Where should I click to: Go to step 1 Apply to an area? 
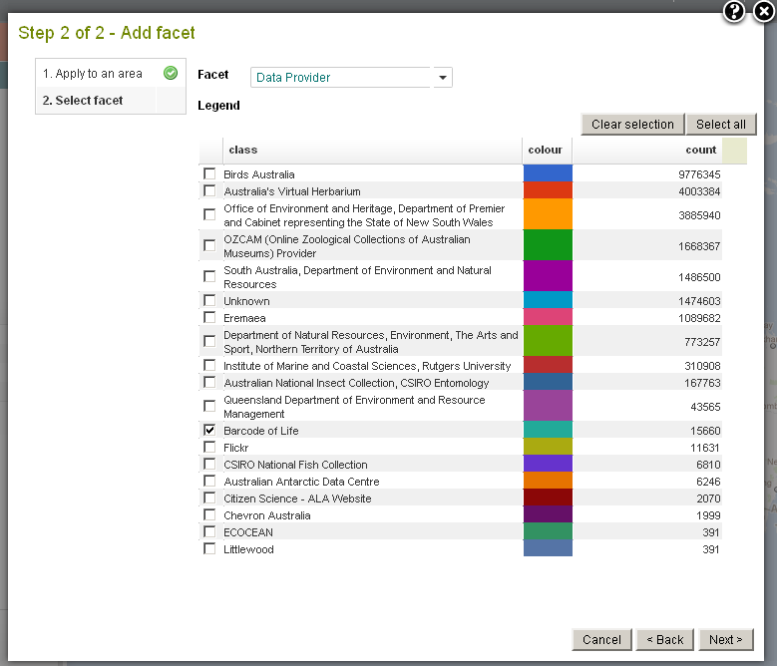[93, 74]
